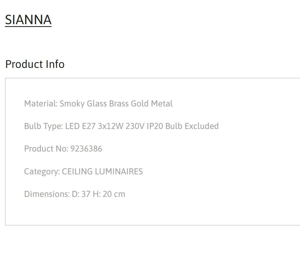This screenshot has height=275, width=300.
Task: Click the H: 20 cm height value
Action: tap(109, 194)
